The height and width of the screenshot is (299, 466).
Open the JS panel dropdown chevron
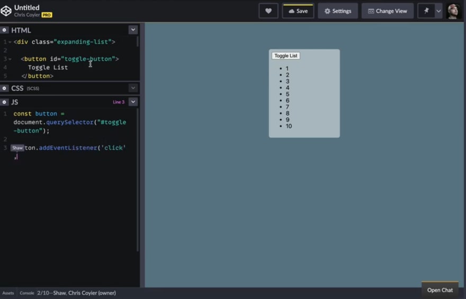tap(133, 102)
